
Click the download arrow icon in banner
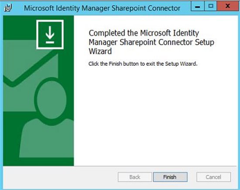pyautogui.click(x=50, y=34)
